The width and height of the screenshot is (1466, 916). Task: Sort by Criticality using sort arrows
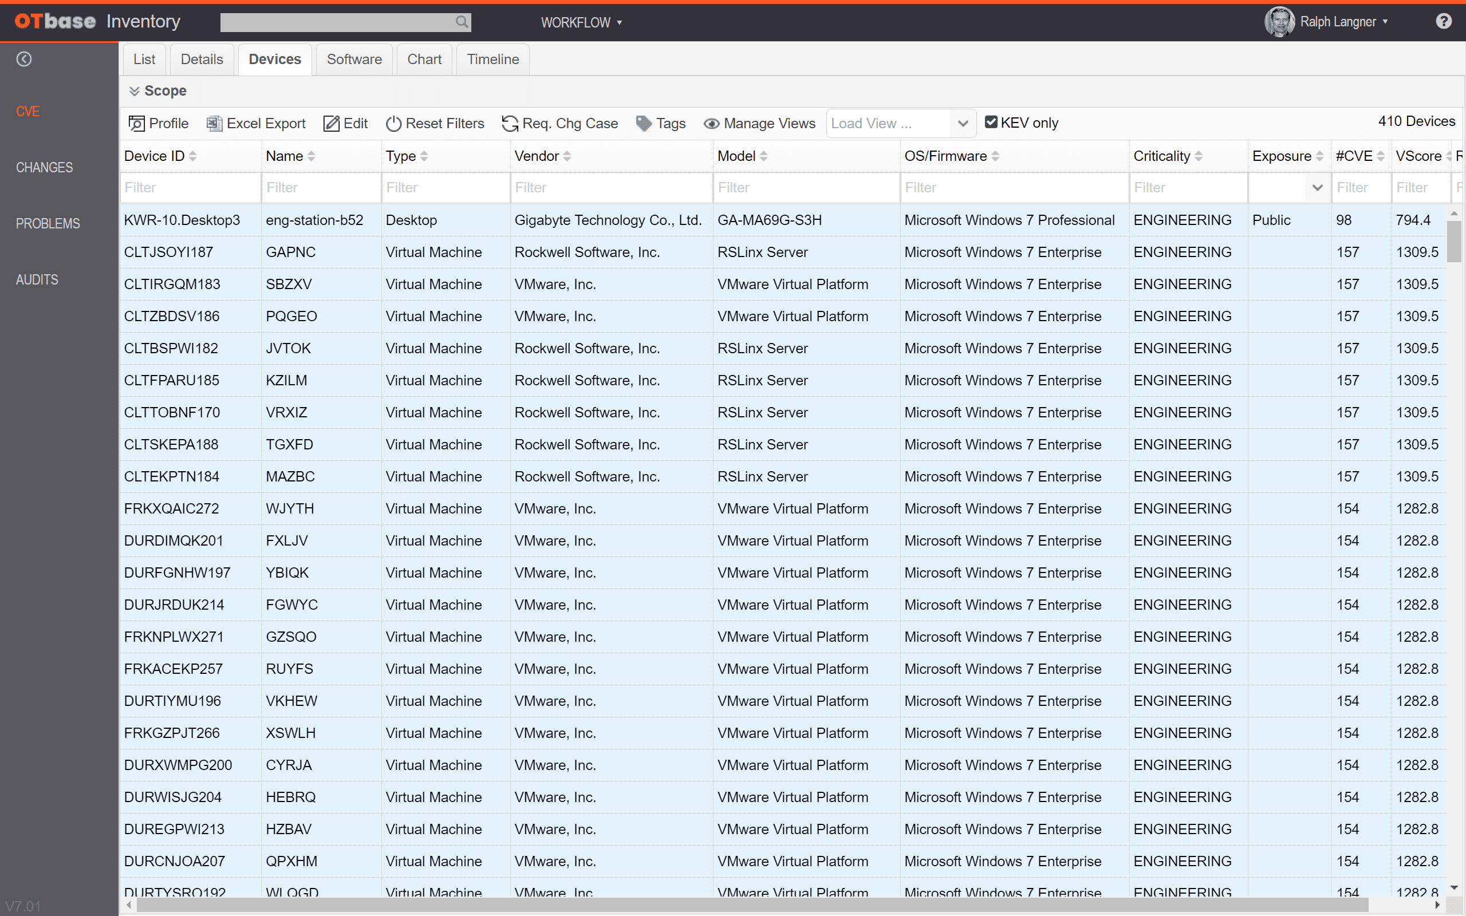tap(1198, 156)
